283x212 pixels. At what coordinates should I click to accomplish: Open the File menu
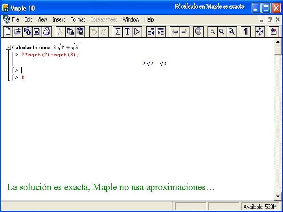point(15,20)
